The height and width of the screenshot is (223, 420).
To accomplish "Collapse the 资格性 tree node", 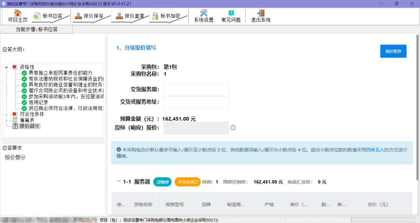I will click(6, 67).
